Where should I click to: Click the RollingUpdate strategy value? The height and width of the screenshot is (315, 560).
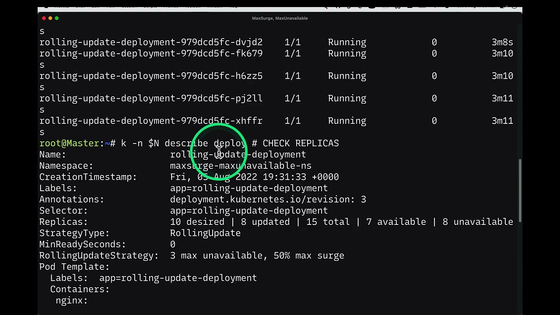coord(205,233)
